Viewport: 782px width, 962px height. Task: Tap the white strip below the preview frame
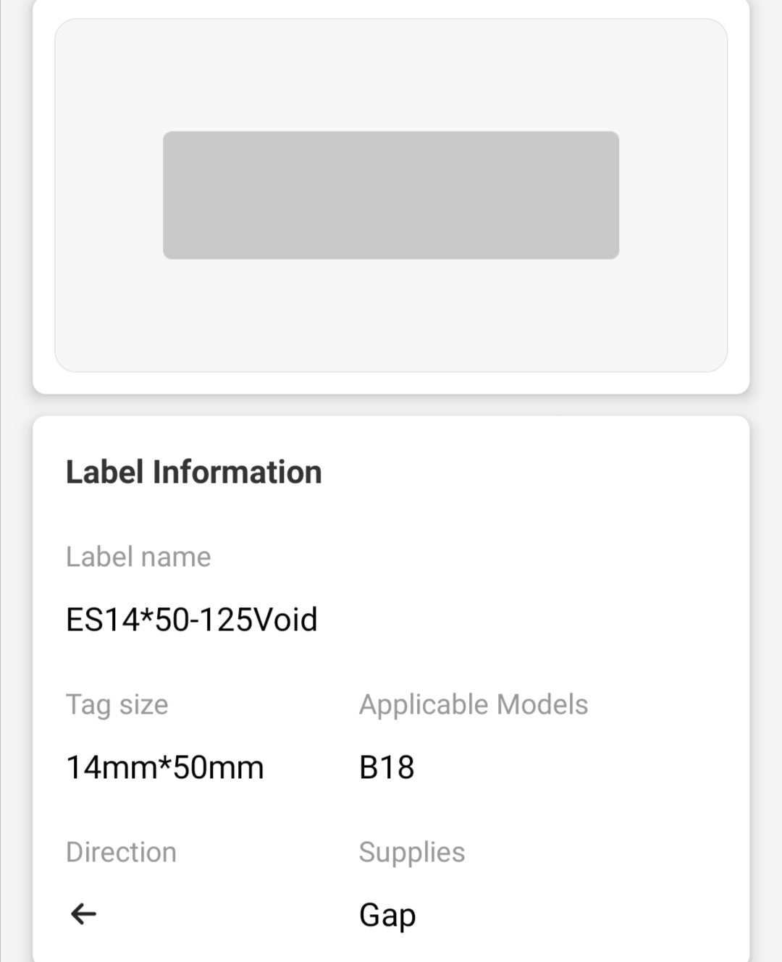click(x=391, y=383)
